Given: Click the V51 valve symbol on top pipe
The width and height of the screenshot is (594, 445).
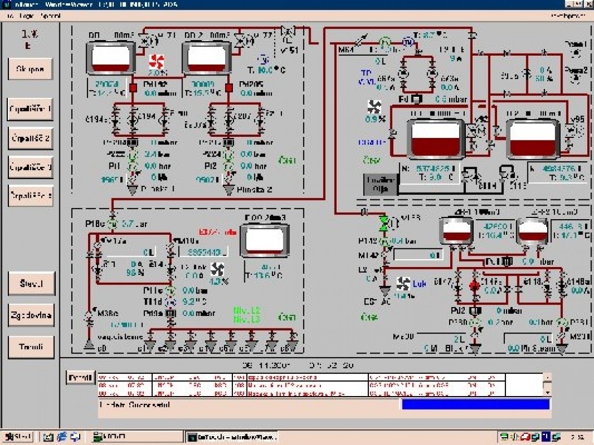Looking at the screenshot, I should [287, 33].
